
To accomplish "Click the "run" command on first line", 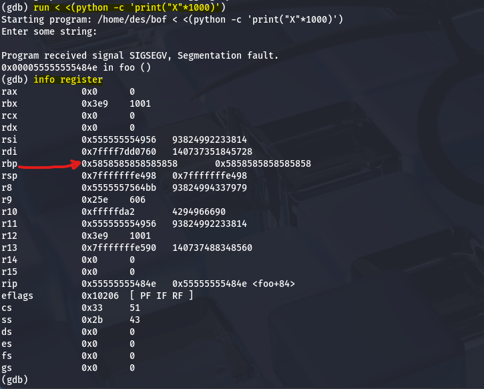I will [41, 7].
